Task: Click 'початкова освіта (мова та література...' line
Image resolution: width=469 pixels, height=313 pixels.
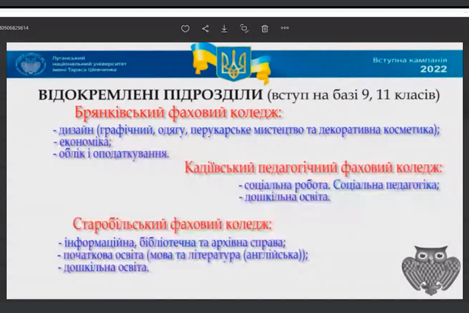Action: click(182, 255)
